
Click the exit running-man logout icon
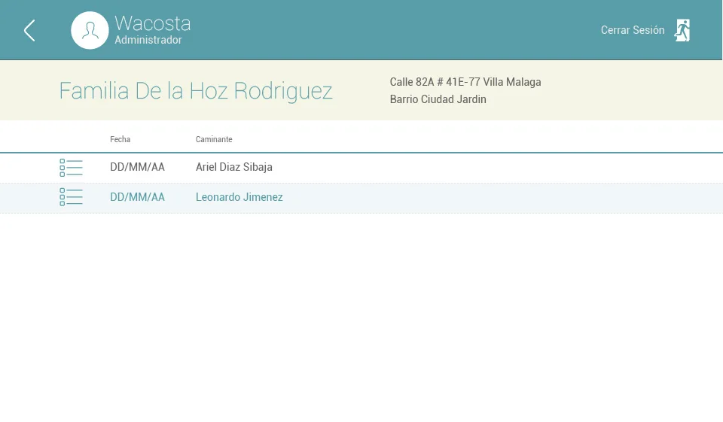coord(682,30)
